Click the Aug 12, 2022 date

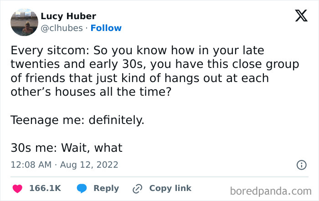click(89, 165)
